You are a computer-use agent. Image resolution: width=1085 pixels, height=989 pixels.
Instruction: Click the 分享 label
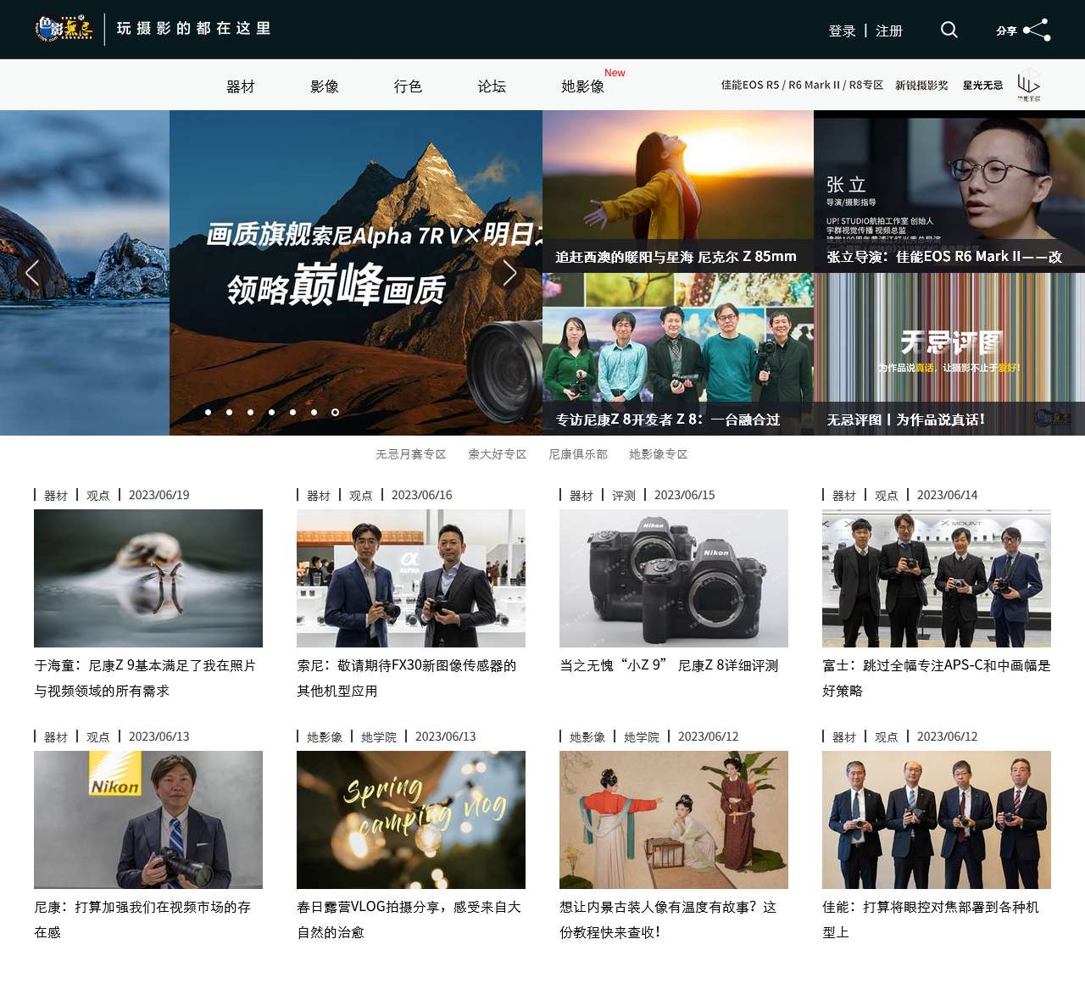coord(1006,31)
